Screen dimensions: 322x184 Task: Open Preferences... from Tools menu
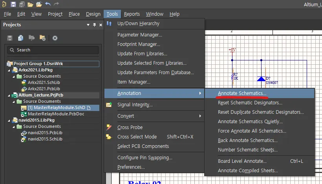click(x=154, y=167)
